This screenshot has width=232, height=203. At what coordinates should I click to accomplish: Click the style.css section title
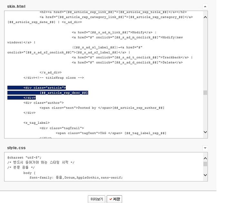[x=16, y=148]
